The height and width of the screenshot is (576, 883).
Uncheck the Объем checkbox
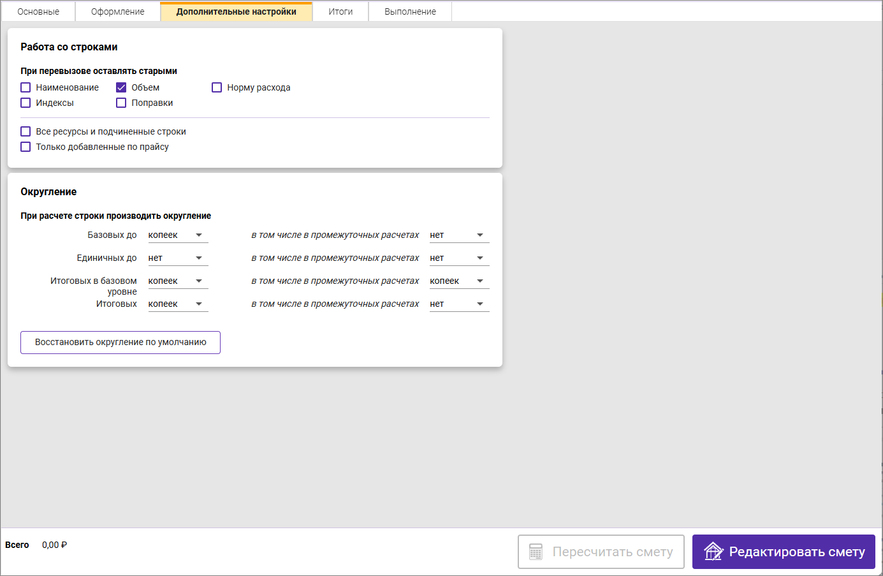click(121, 87)
